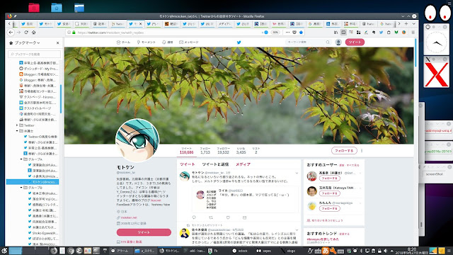Open the ブックマーク sidebar switcher dropdown
The height and width of the screenshot is (255, 453).
coord(27,42)
